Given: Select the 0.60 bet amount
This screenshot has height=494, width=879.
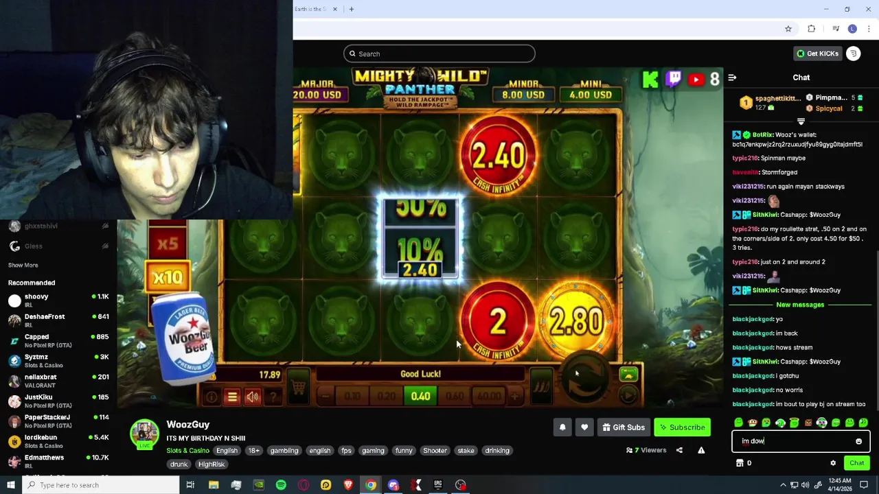Looking at the screenshot, I should (455, 397).
